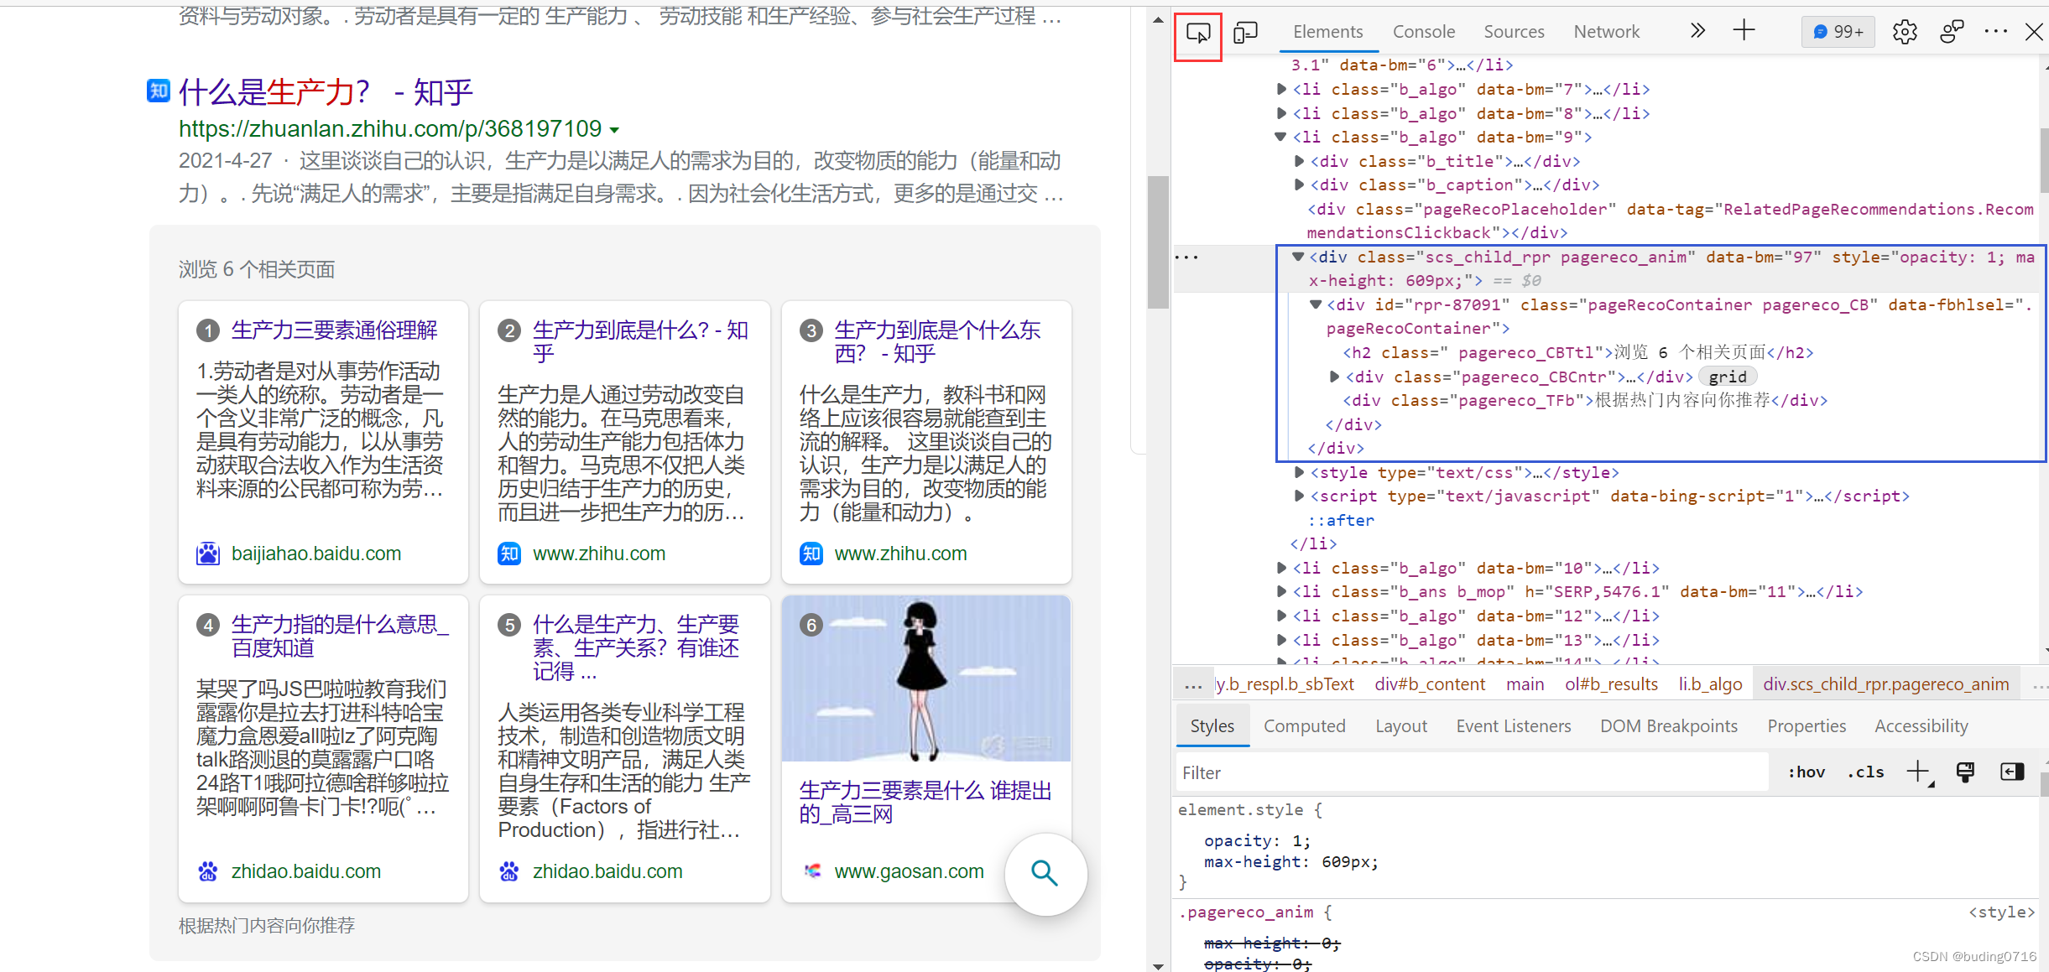Toggle the .cls class editor

(1866, 772)
